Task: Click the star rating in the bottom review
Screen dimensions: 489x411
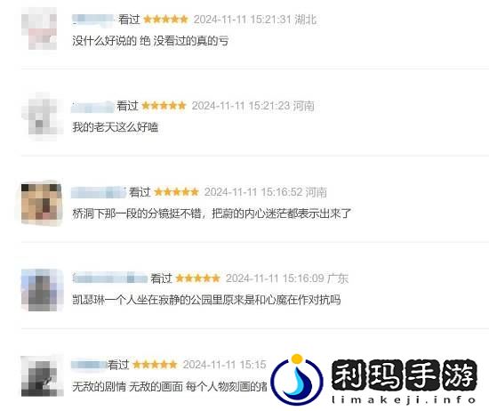Action: (155, 364)
